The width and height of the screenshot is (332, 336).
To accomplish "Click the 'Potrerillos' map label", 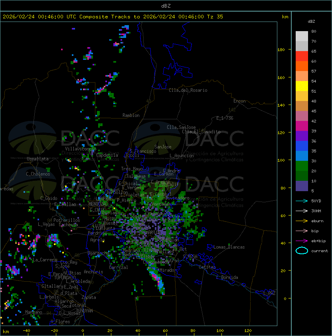I will click(67, 220).
